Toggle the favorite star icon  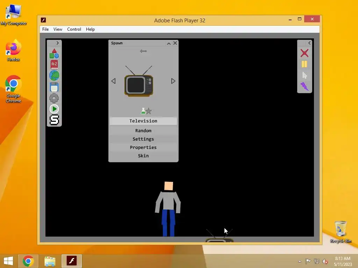(x=149, y=111)
